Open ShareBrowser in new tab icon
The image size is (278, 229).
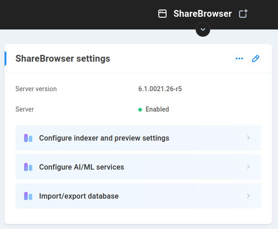tap(243, 14)
